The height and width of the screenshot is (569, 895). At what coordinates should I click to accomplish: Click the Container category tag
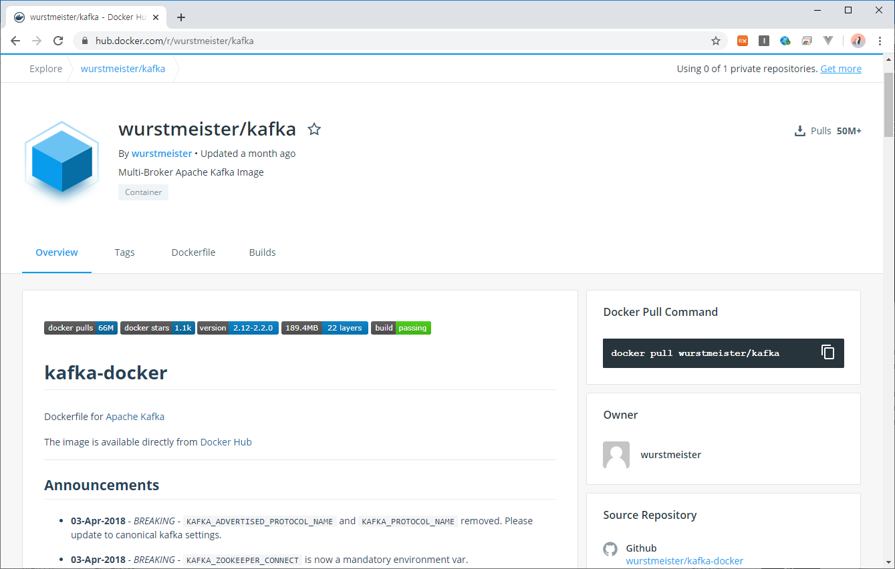(x=144, y=192)
